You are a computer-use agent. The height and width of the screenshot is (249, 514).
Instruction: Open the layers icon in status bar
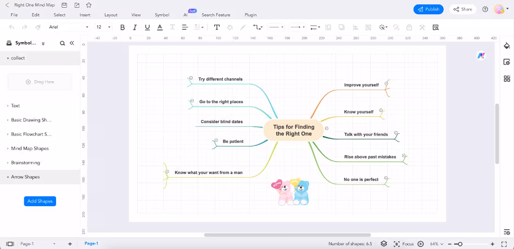pyautogui.click(x=384, y=244)
